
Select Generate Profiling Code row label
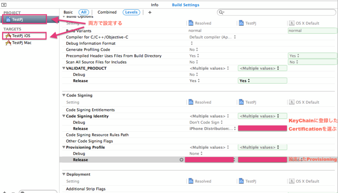coord(88,50)
